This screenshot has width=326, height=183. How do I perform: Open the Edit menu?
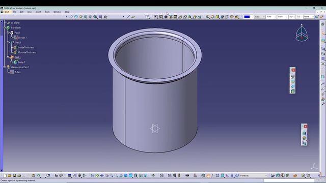click(21, 12)
